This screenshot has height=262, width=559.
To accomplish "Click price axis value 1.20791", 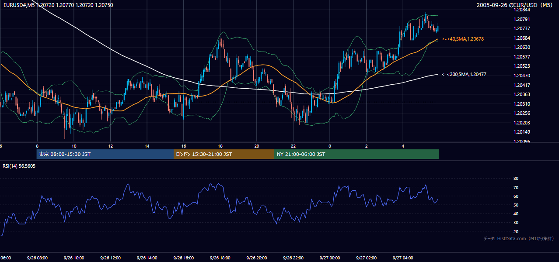I will [522, 19].
